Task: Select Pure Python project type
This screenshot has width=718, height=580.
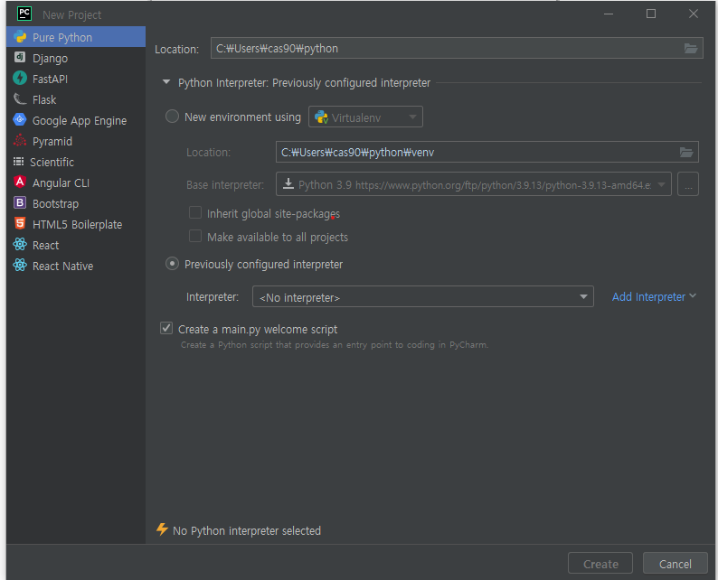Action: click(x=76, y=37)
